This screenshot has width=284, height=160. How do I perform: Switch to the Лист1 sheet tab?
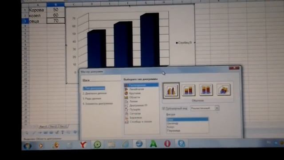(x=43, y=126)
